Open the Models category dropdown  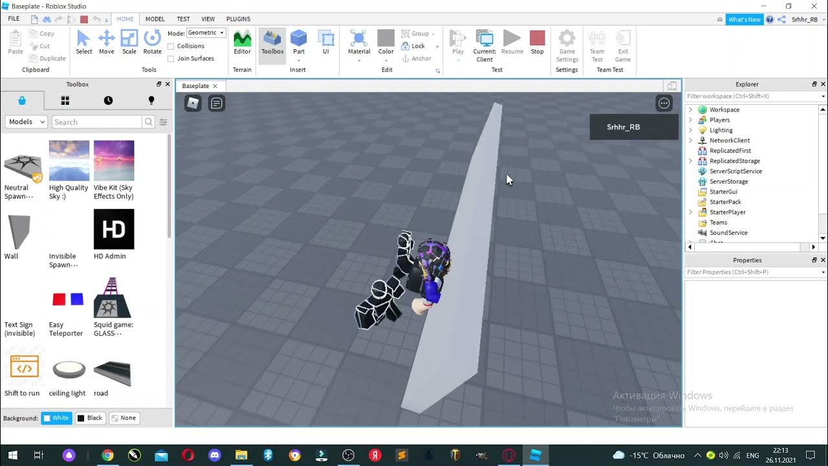click(x=27, y=122)
